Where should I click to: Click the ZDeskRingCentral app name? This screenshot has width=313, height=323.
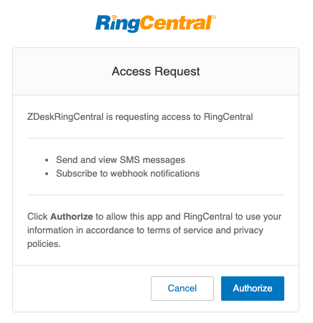click(65, 117)
